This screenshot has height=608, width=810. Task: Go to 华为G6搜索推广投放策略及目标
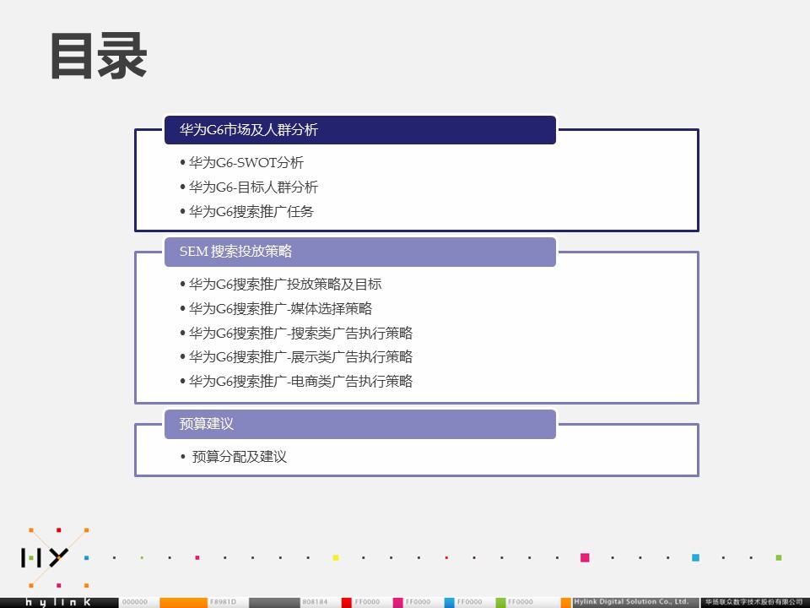pyautogui.click(x=284, y=285)
